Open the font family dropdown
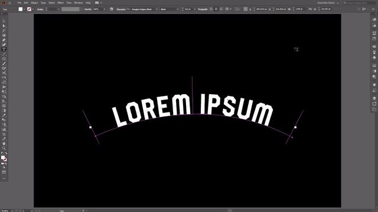 point(157,9)
